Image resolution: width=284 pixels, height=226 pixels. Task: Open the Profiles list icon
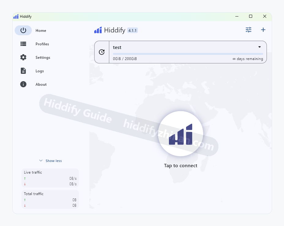tap(23, 44)
